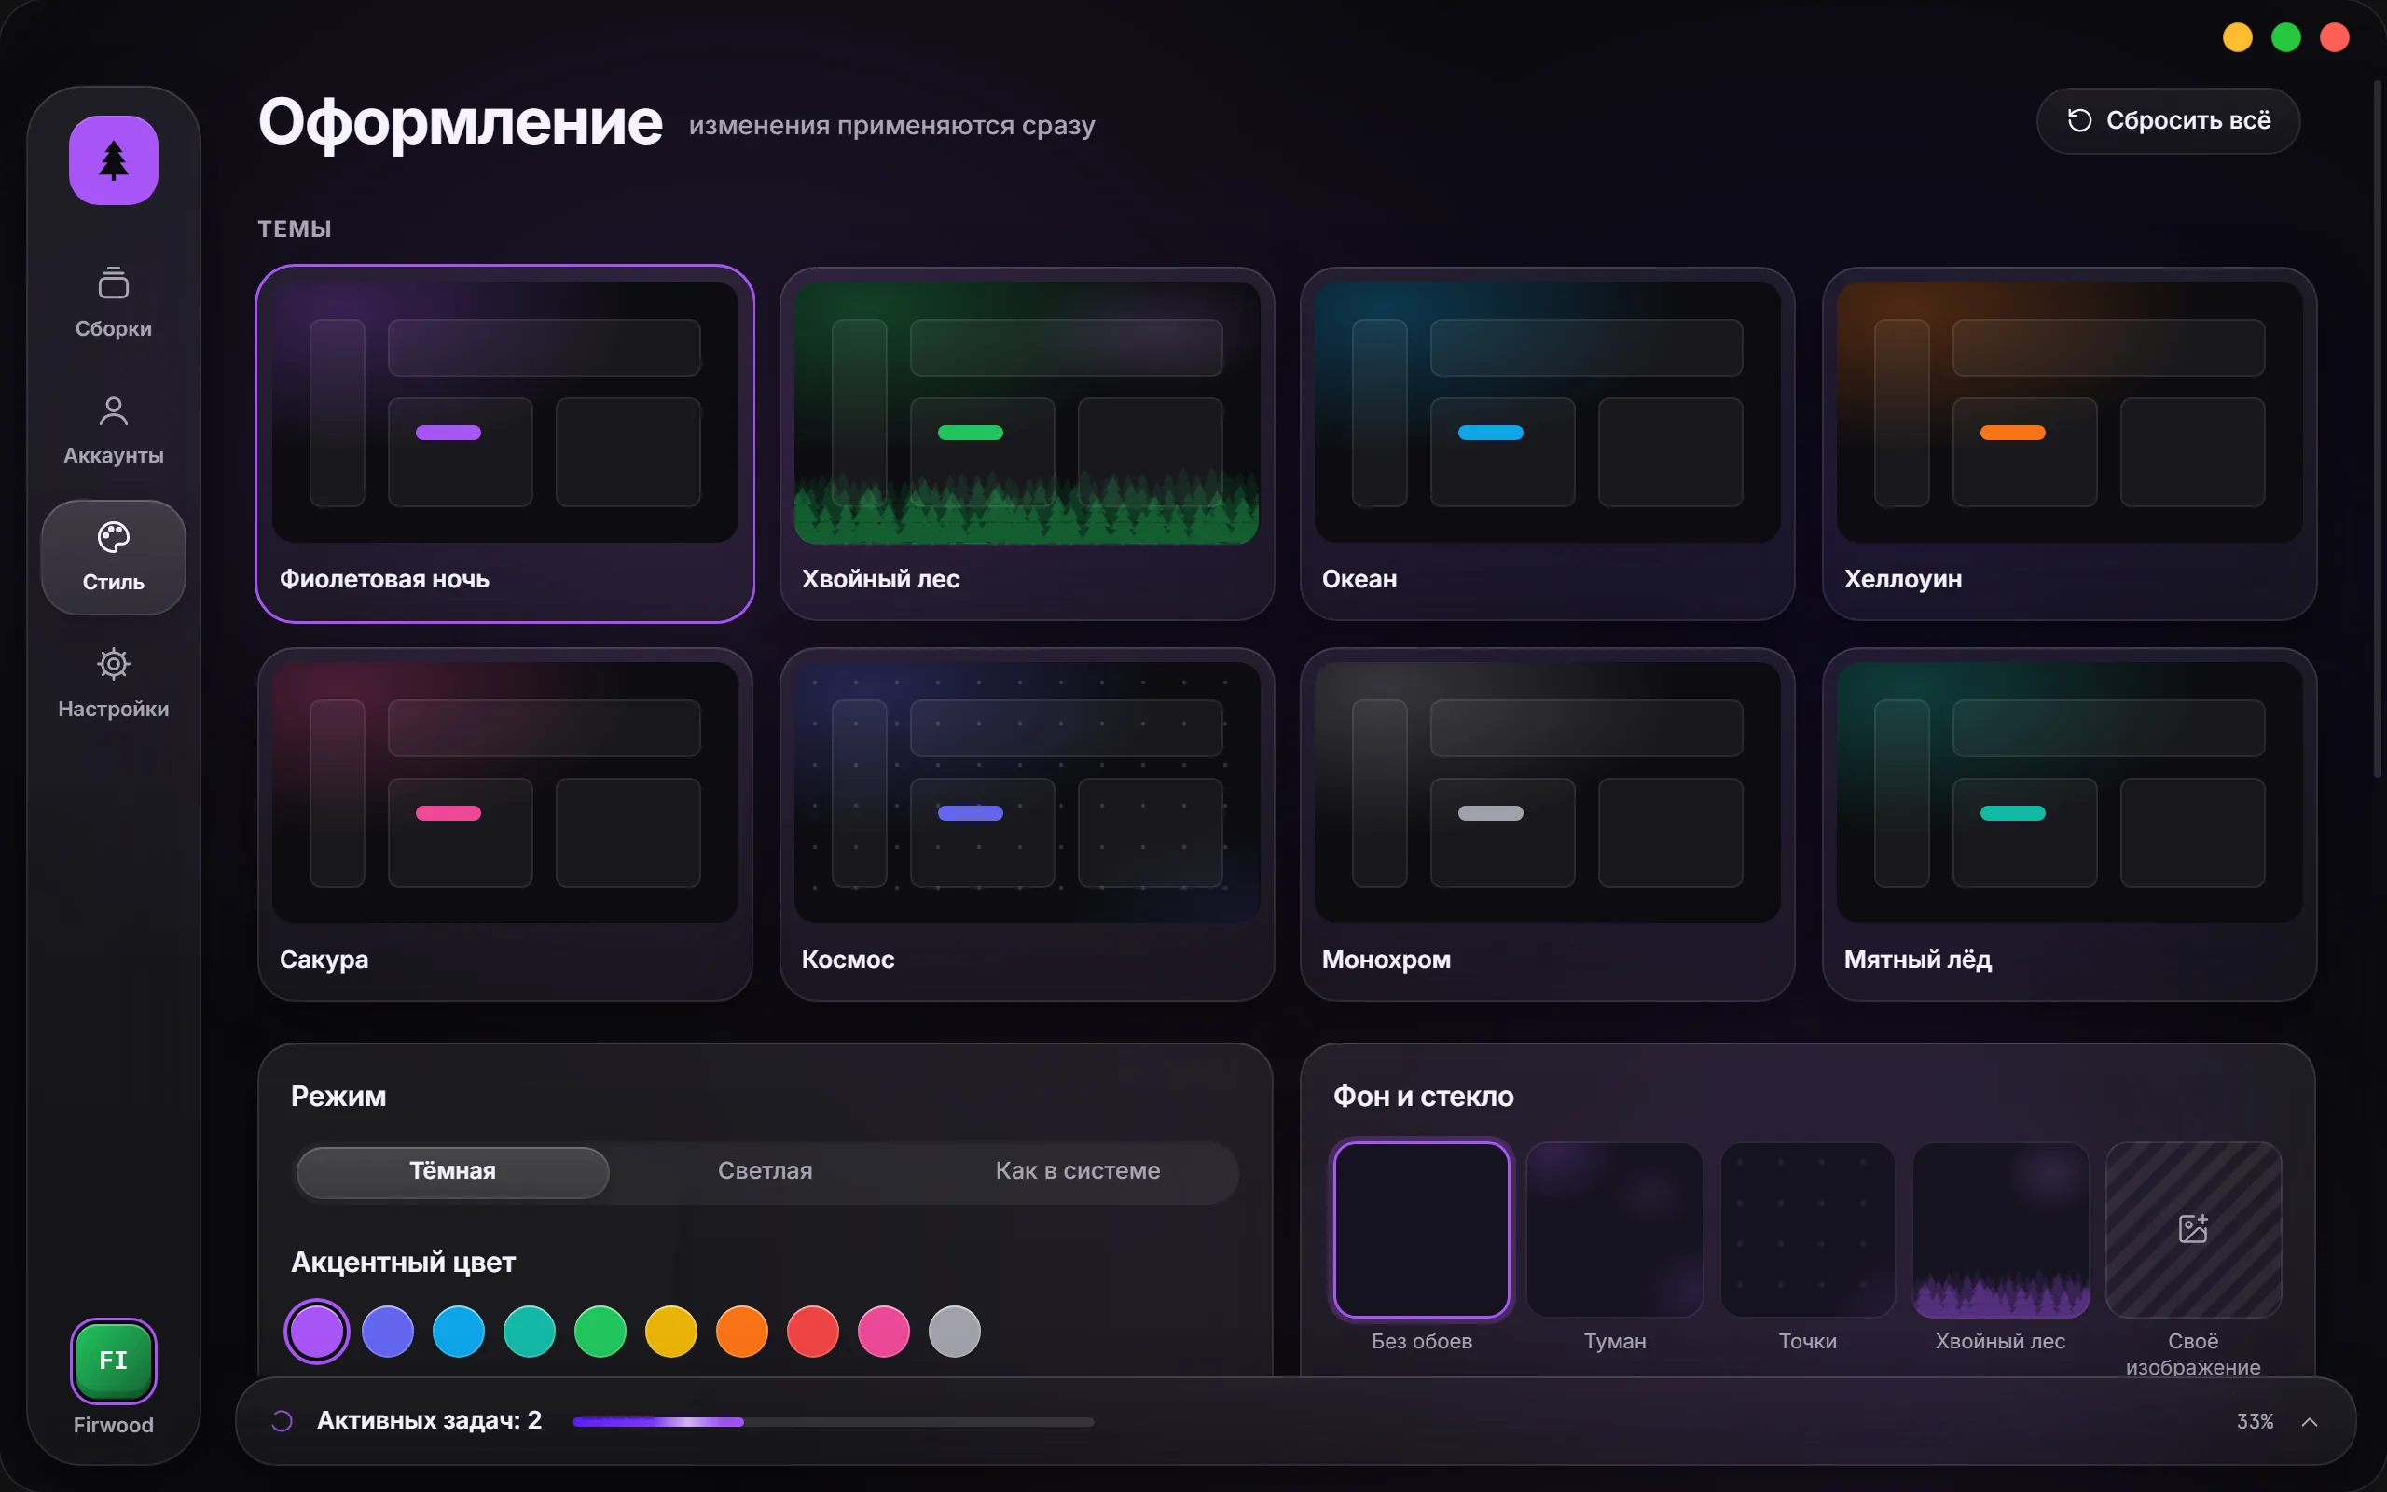Pick the orange accent color swatch
The height and width of the screenshot is (1492, 2387).
pos(742,1333)
